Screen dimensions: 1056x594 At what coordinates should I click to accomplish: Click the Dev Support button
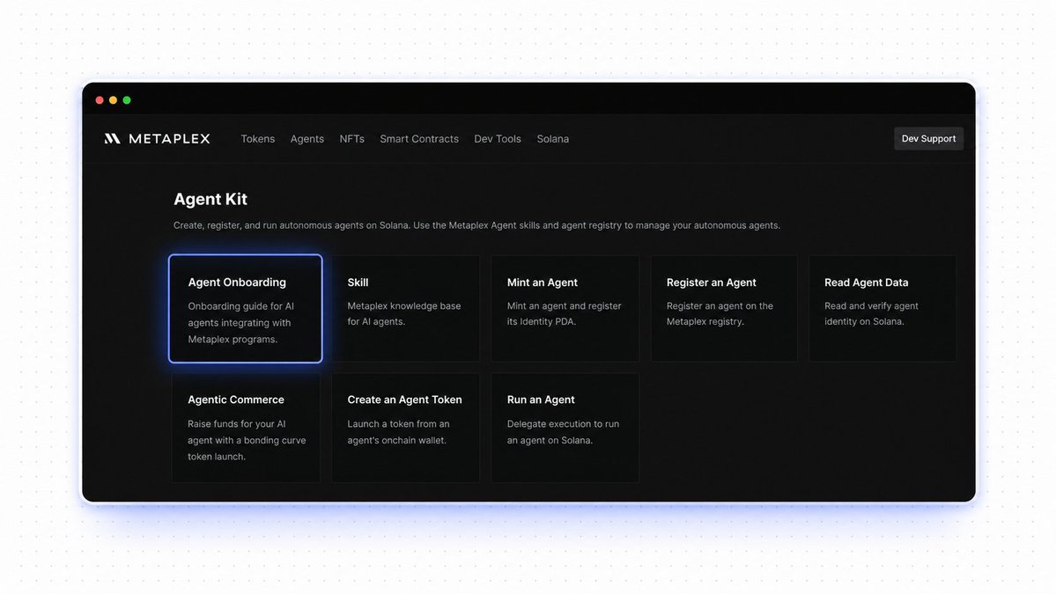pos(928,138)
